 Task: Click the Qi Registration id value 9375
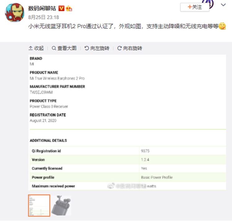(x=145, y=151)
